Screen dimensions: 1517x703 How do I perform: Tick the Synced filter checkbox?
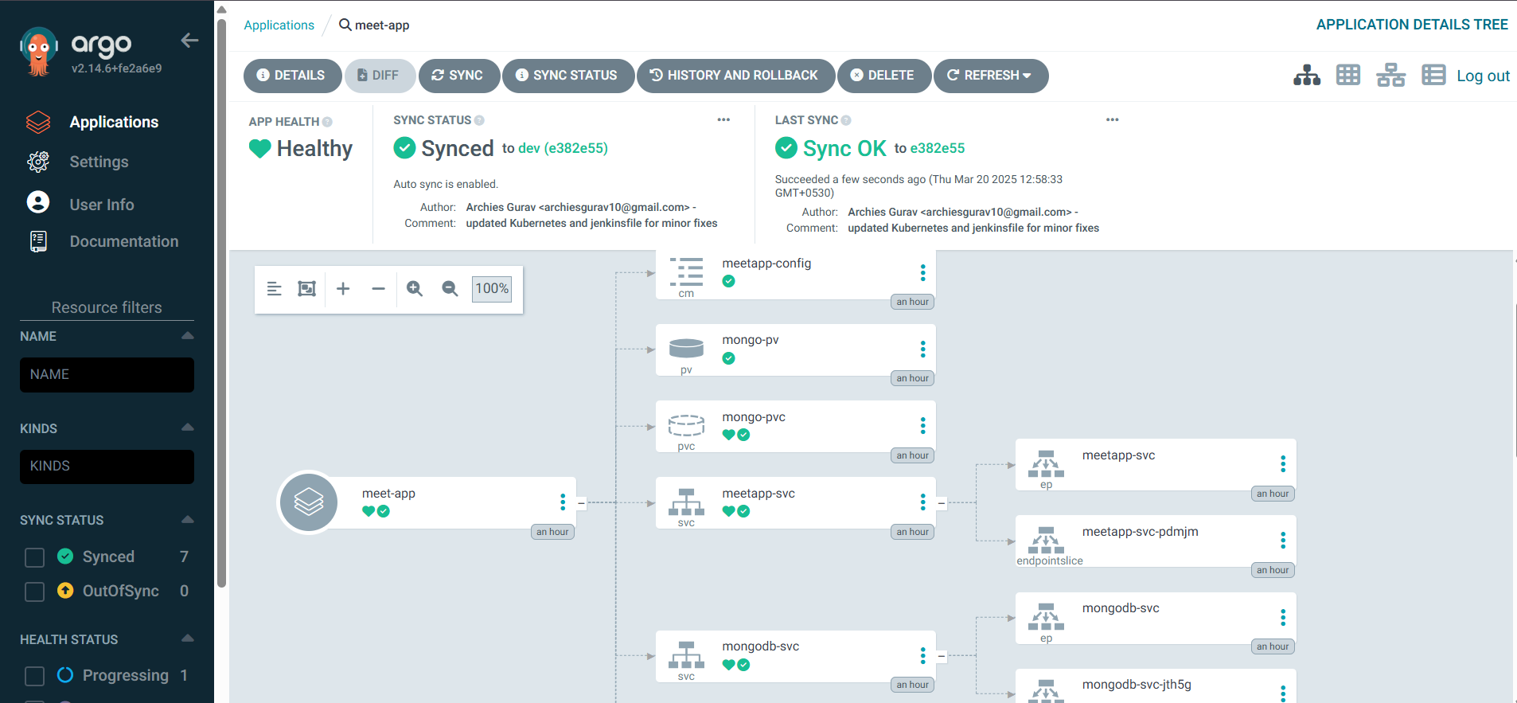34,557
